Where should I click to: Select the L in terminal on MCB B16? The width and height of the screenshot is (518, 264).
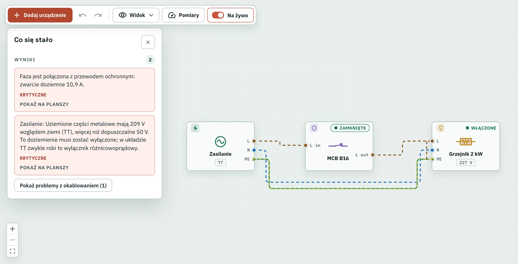coord(306,145)
